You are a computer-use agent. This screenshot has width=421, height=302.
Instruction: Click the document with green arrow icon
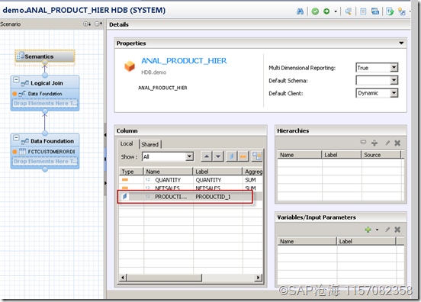coord(390,11)
